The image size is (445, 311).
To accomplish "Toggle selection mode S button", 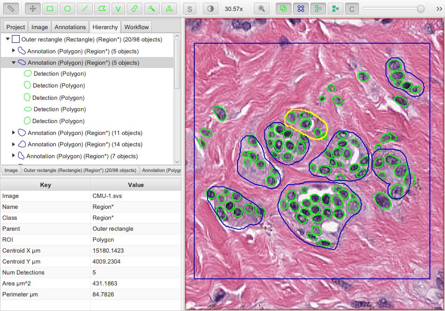I will click(x=190, y=9).
